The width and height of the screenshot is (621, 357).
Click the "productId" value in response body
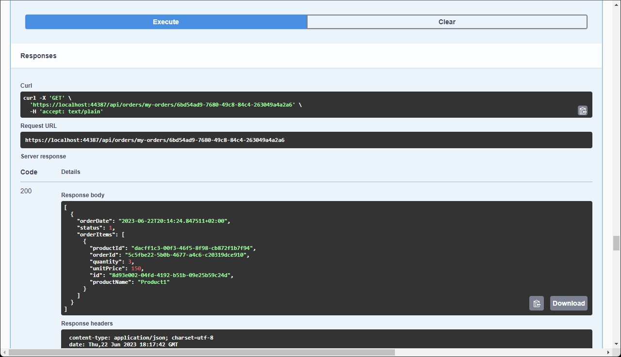[193, 248]
